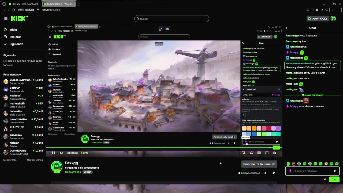
Task: Click the KICK logo
Action: pyautogui.click(x=20, y=18)
